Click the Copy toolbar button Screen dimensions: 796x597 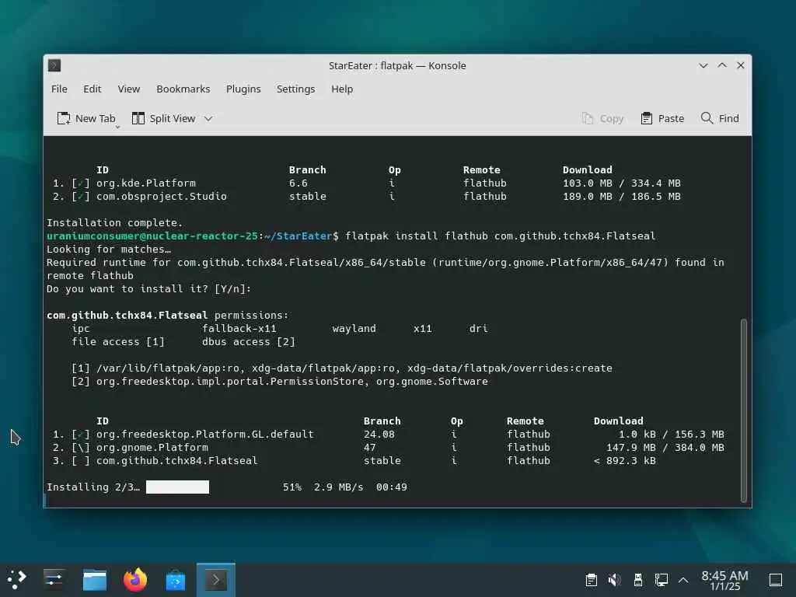click(602, 118)
